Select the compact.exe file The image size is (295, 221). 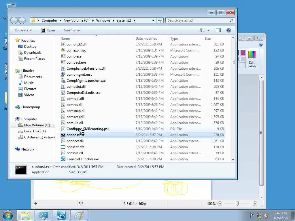[x=142, y=62]
